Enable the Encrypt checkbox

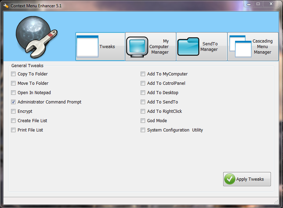(13, 111)
